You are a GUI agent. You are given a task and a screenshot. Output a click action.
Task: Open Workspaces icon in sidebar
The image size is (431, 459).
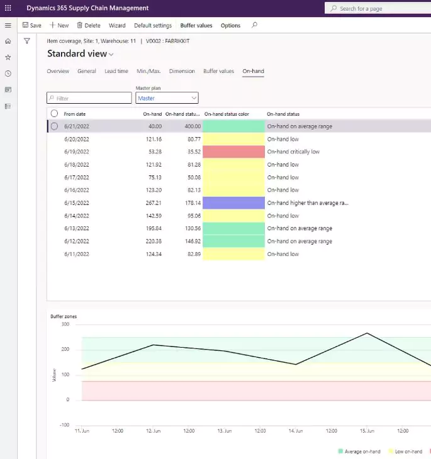pos(8,89)
